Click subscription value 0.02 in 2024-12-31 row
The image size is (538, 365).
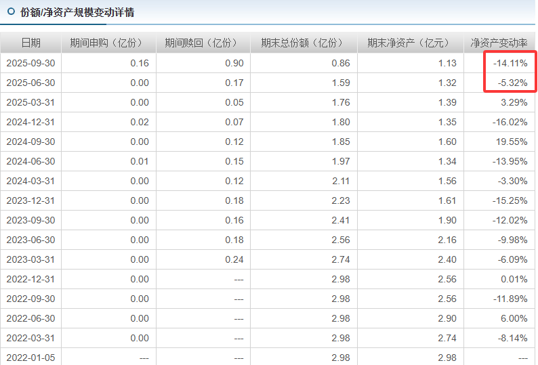[140, 122]
